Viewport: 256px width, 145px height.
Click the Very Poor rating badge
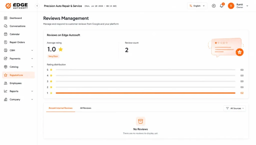[x=53, y=56]
